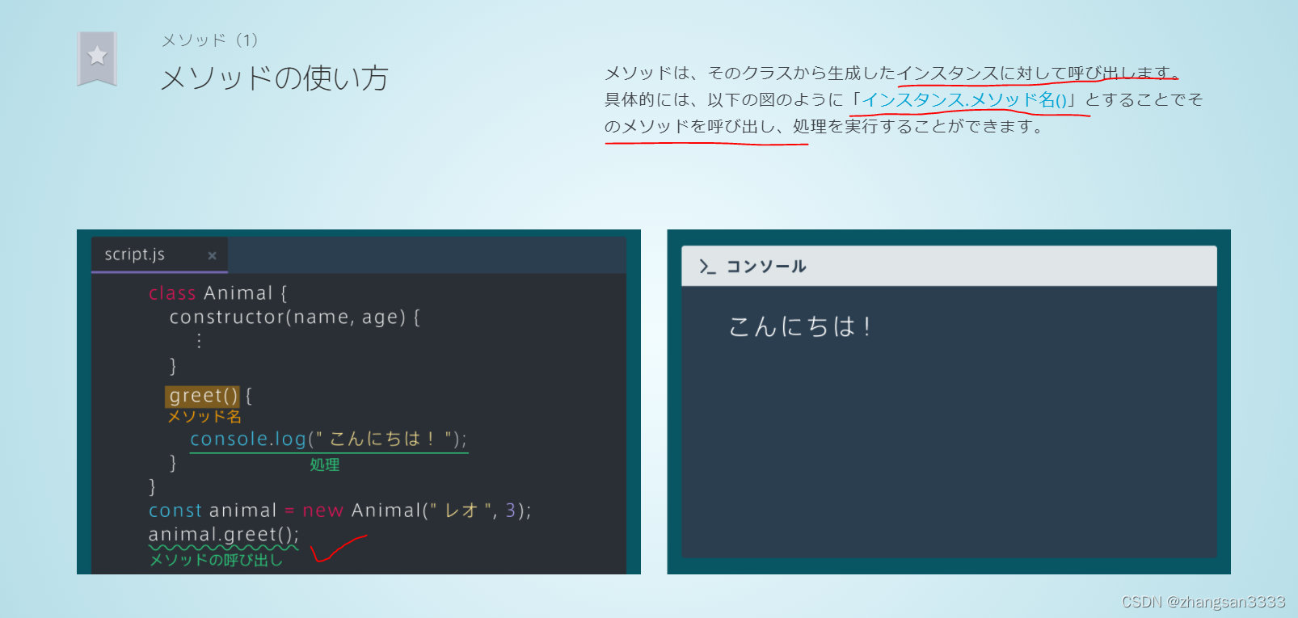
Task: Click the green 処理 label
Action: click(325, 465)
